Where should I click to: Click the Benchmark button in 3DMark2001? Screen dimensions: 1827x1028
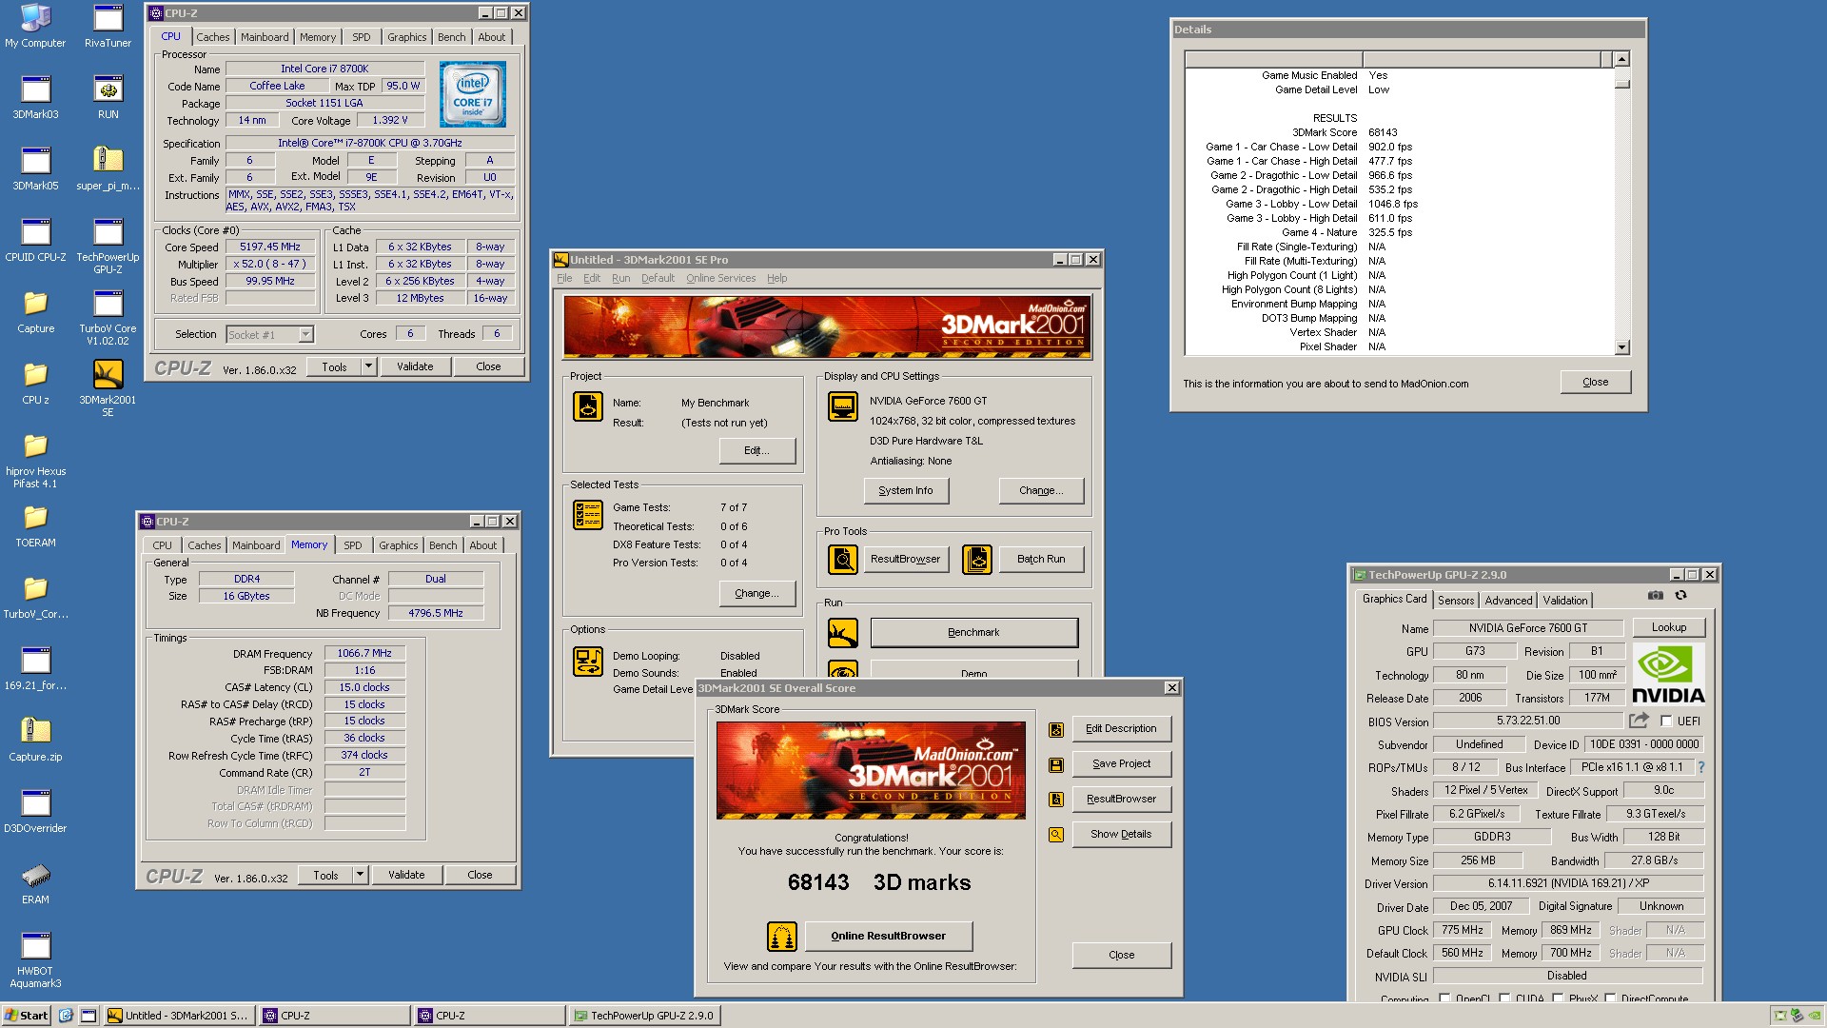click(x=973, y=633)
